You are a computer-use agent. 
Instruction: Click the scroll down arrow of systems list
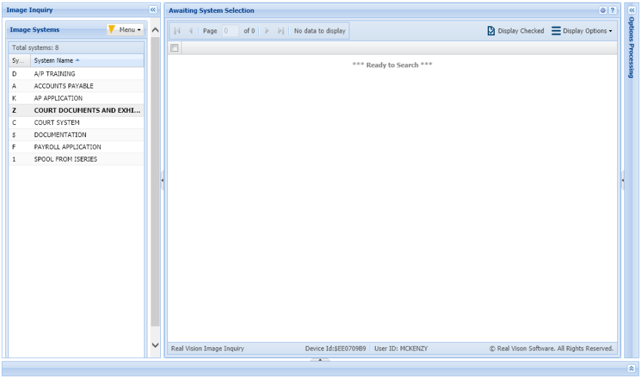pos(155,345)
